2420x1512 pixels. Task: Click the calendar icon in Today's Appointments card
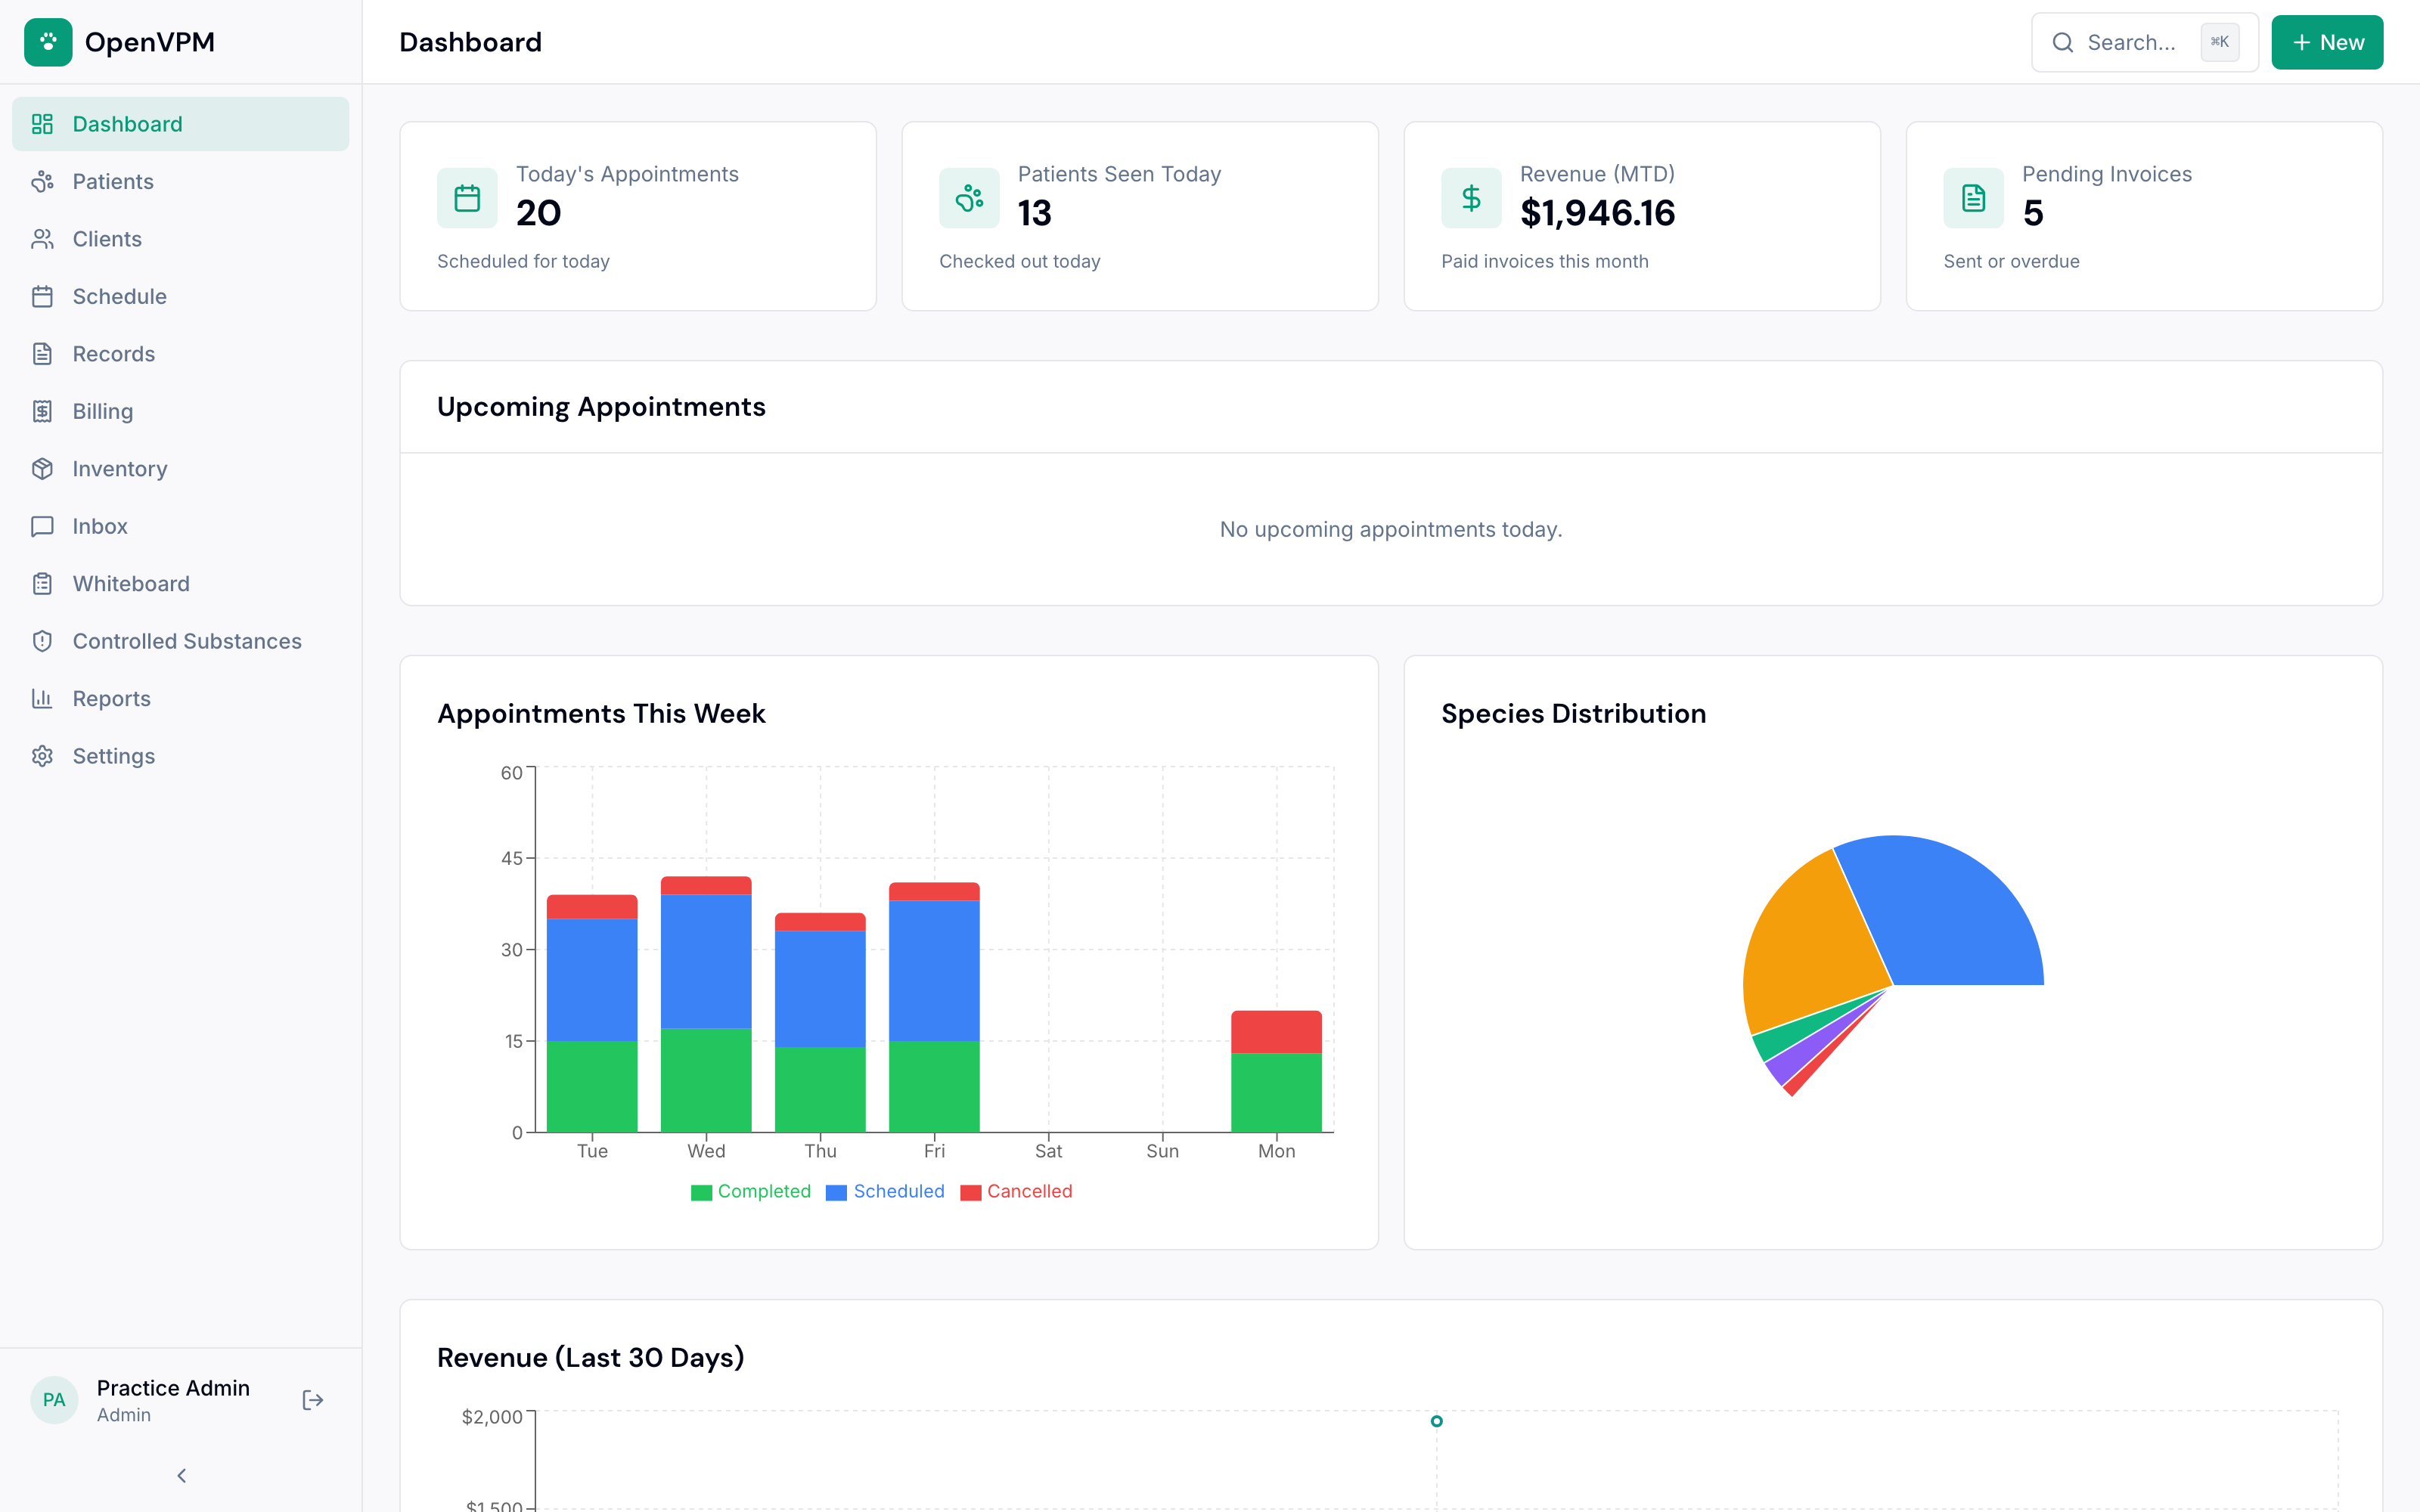467,198
